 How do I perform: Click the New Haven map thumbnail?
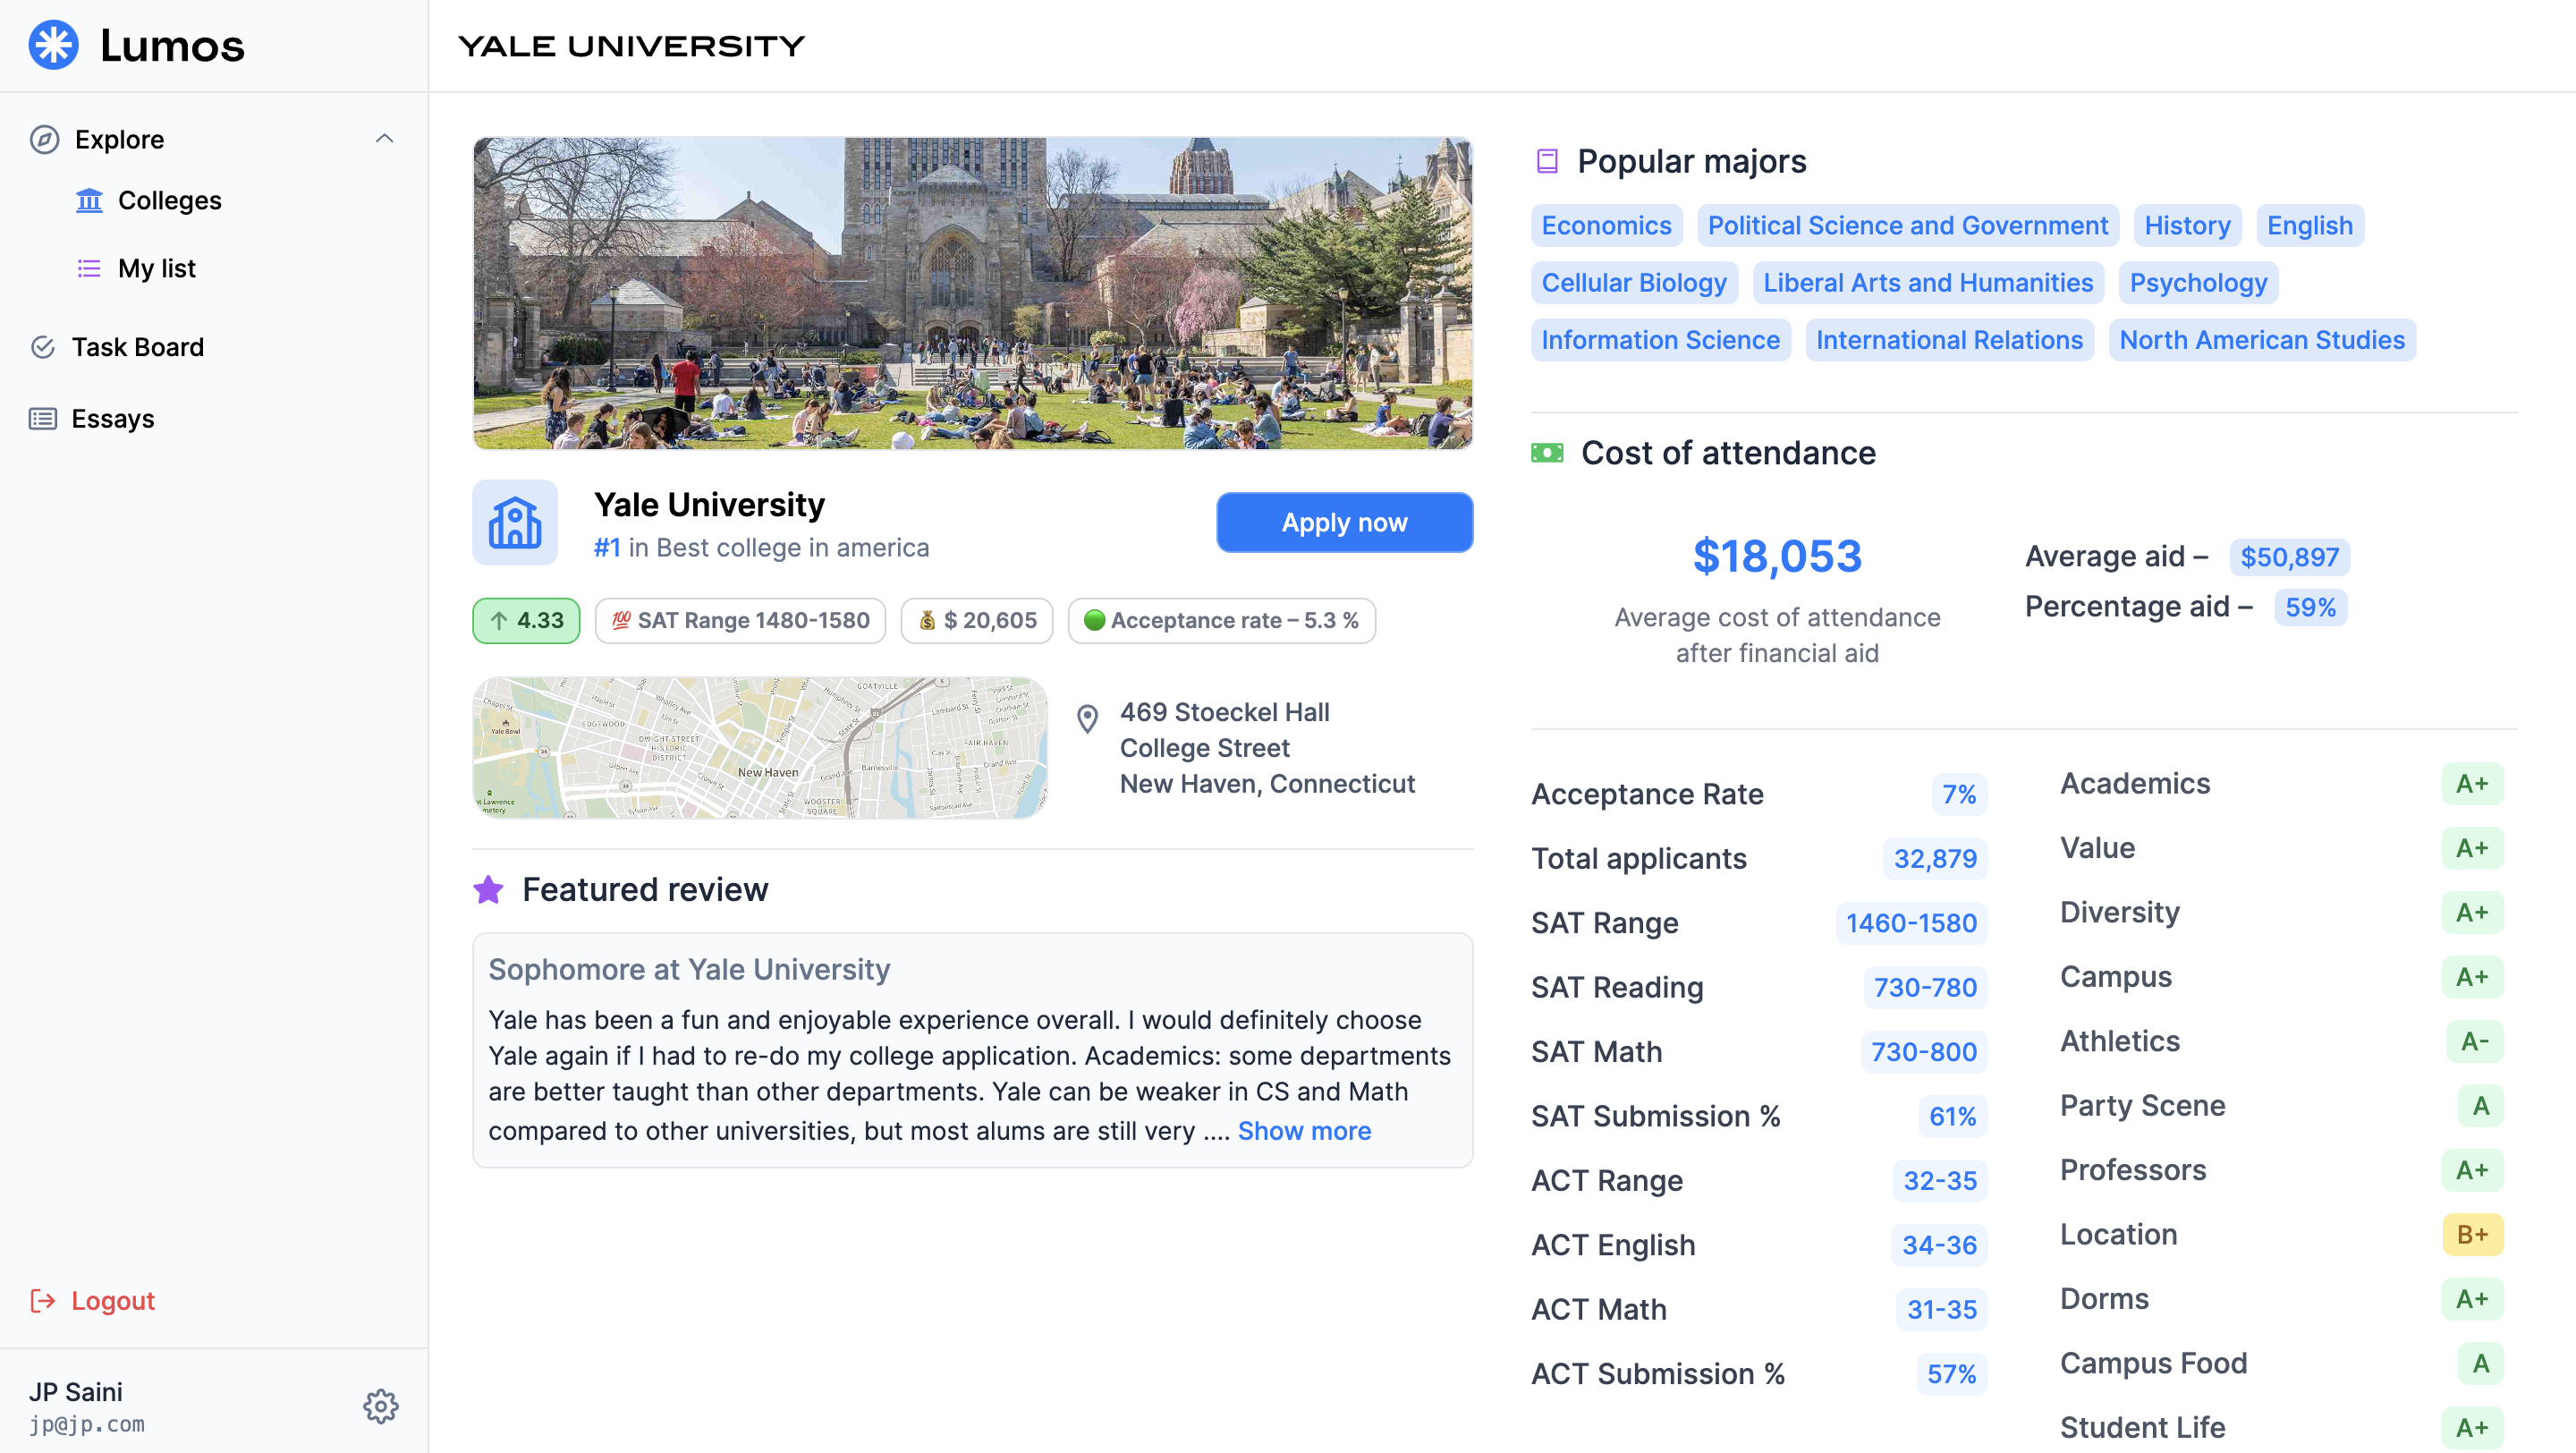point(759,748)
